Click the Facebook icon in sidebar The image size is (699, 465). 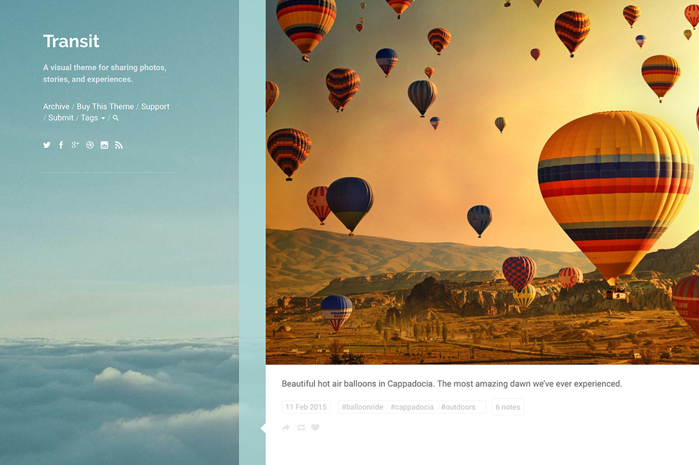[61, 145]
